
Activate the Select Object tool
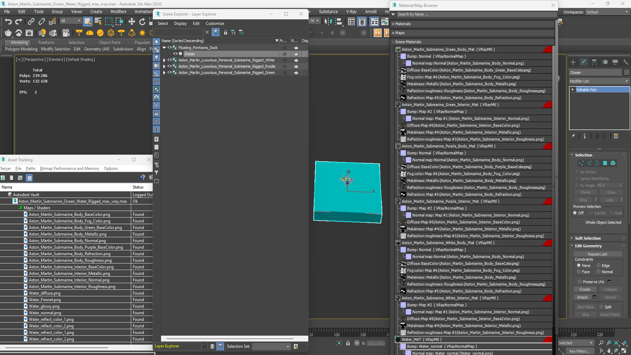(x=87, y=22)
